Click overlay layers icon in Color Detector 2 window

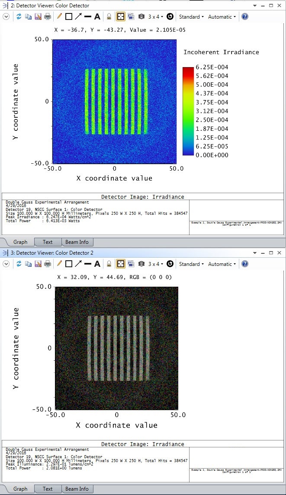pyautogui.click(x=141, y=264)
